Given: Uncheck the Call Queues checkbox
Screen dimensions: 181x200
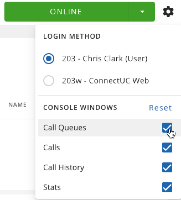Looking at the screenshot, I should tap(167, 128).
